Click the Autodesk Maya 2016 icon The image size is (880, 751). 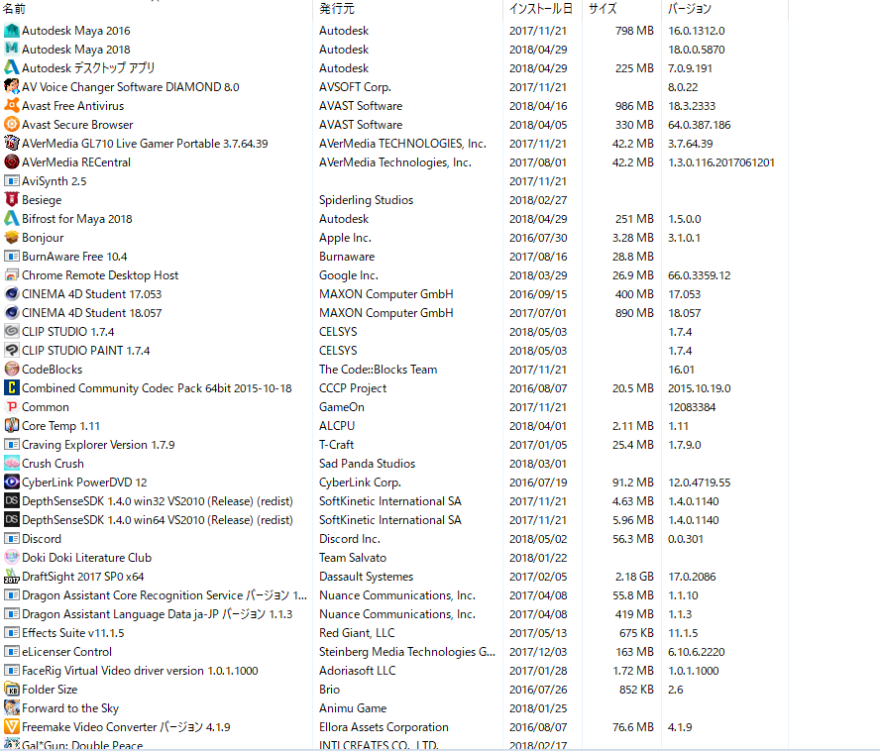coord(11,31)
